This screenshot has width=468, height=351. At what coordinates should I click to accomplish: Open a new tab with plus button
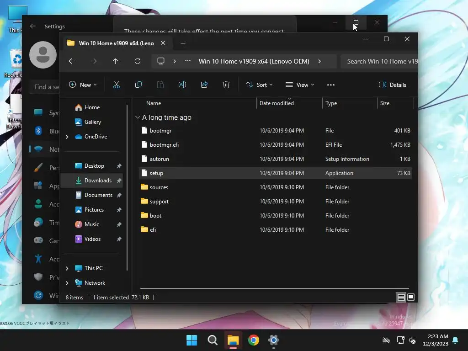click(x=183, y=43)
